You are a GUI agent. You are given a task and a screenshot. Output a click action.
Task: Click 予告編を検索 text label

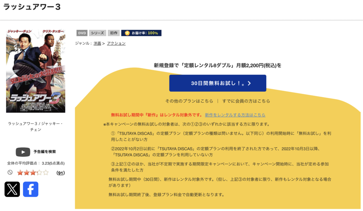tap(44, 152)
